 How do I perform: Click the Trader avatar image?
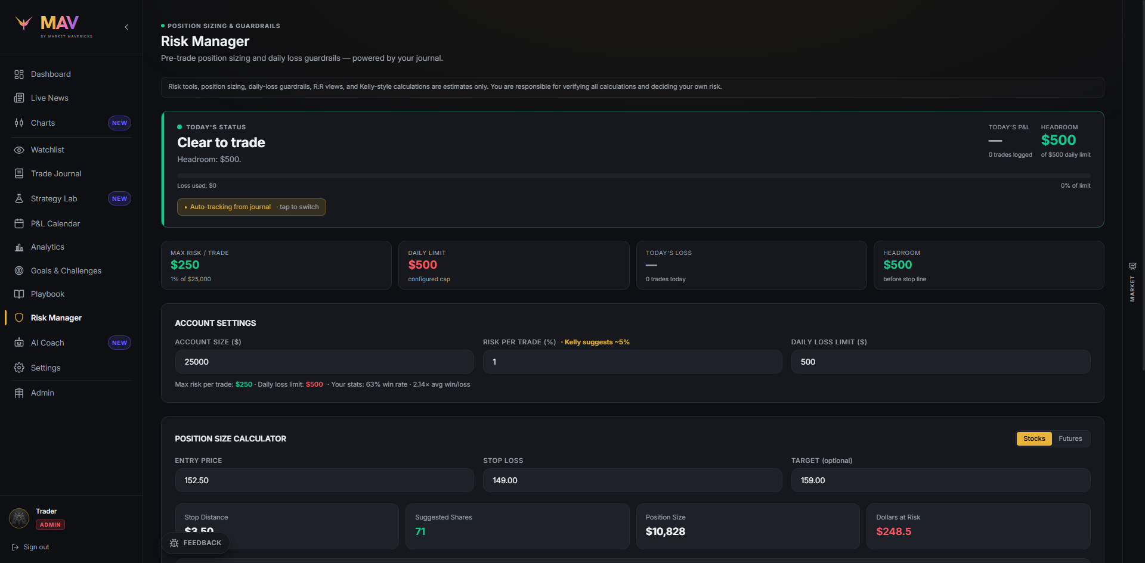click(19, 518)
